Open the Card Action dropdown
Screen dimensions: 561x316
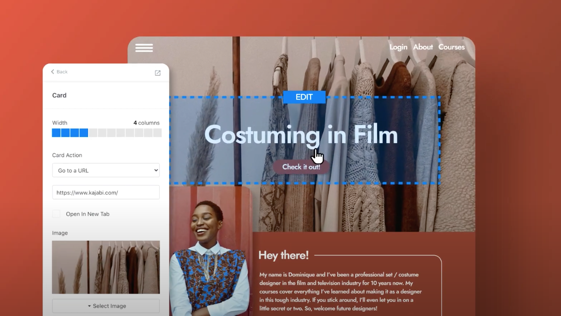coord(106,170)
